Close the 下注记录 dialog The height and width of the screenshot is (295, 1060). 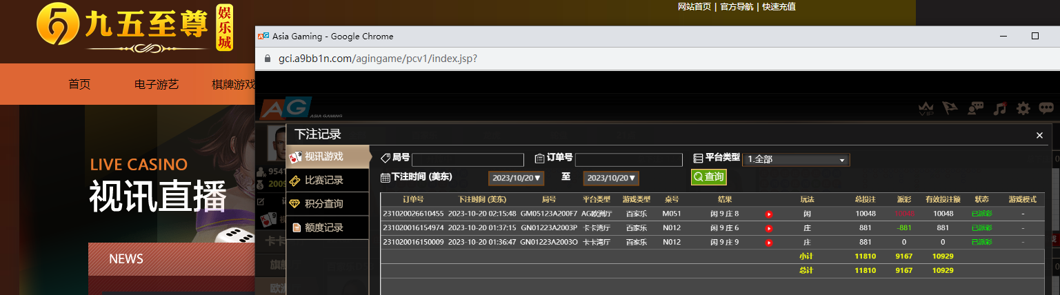[x=1039, y=135]
